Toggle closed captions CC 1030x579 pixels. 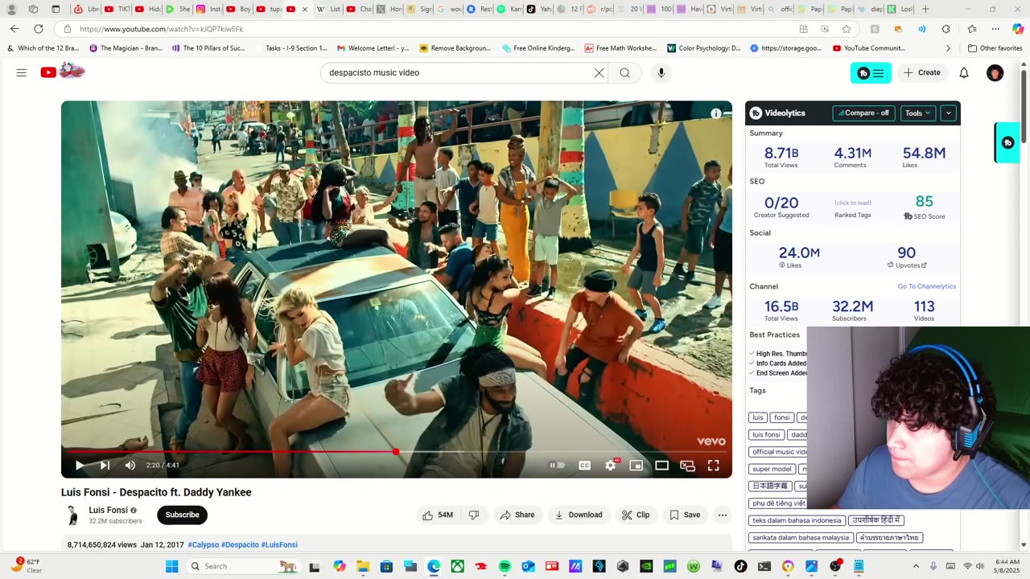point(585,465)
